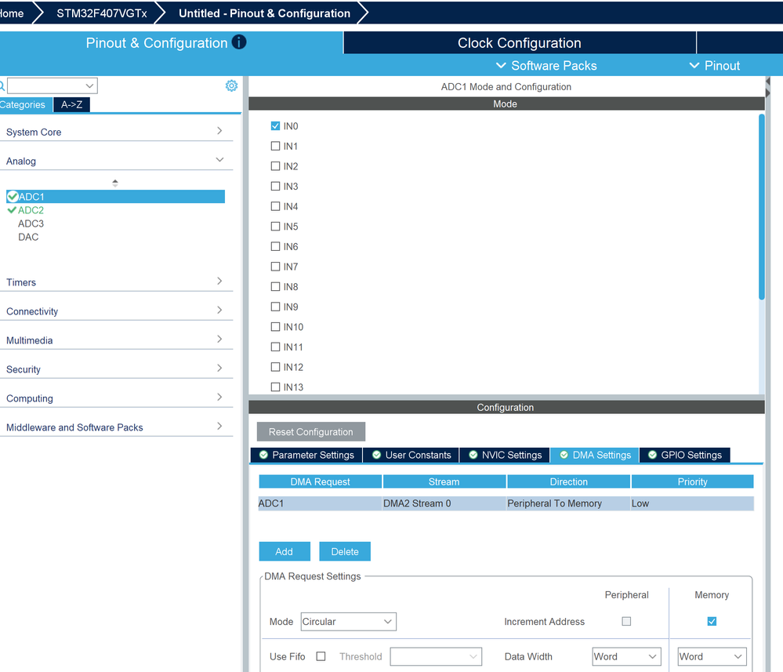Select ADC3 in the Analog list

pyautogui.click(x=31, y=223)
